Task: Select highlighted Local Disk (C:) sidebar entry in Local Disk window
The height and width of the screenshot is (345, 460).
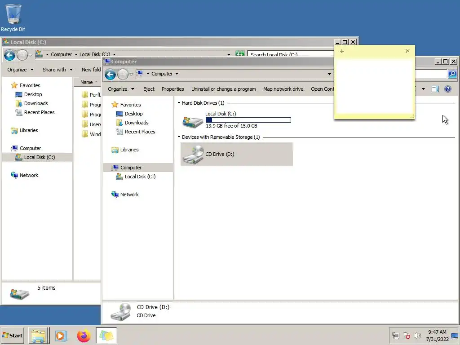Action: point(37,157)
